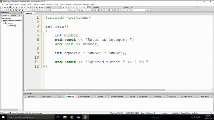Switch to the CppCheck messages log tab
The height and width of the screenshot is (120, 214).
coord(116,96)
